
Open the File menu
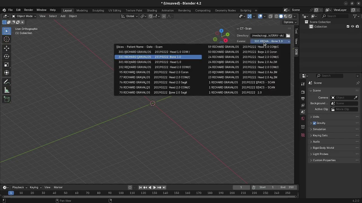click(10, 10)
